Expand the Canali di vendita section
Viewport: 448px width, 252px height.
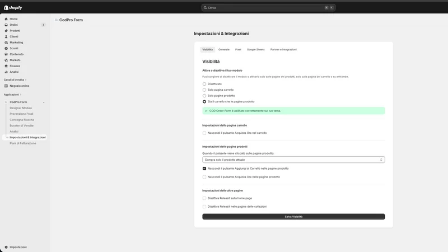click(x=15, y=80)
